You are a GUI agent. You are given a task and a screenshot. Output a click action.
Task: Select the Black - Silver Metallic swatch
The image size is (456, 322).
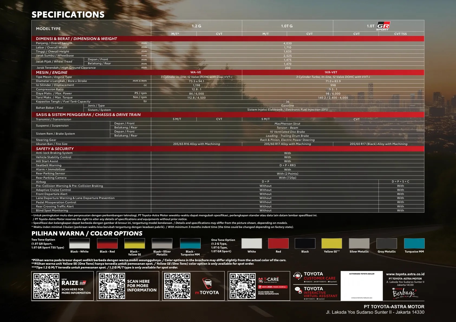[x=162, y=243]
